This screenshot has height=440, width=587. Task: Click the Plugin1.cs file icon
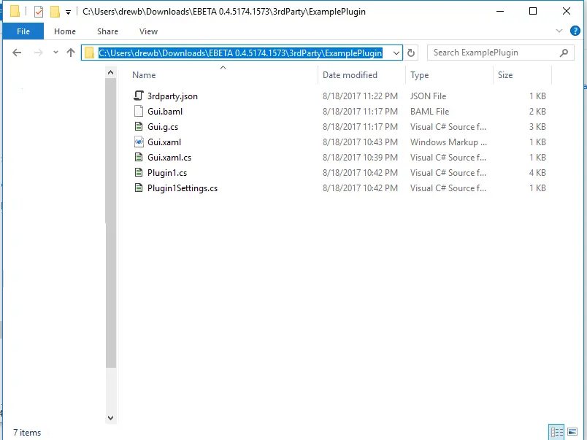coord(139,172)
